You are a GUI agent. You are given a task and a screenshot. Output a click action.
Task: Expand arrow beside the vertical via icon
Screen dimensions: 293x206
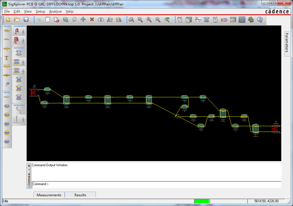(23, 119)
